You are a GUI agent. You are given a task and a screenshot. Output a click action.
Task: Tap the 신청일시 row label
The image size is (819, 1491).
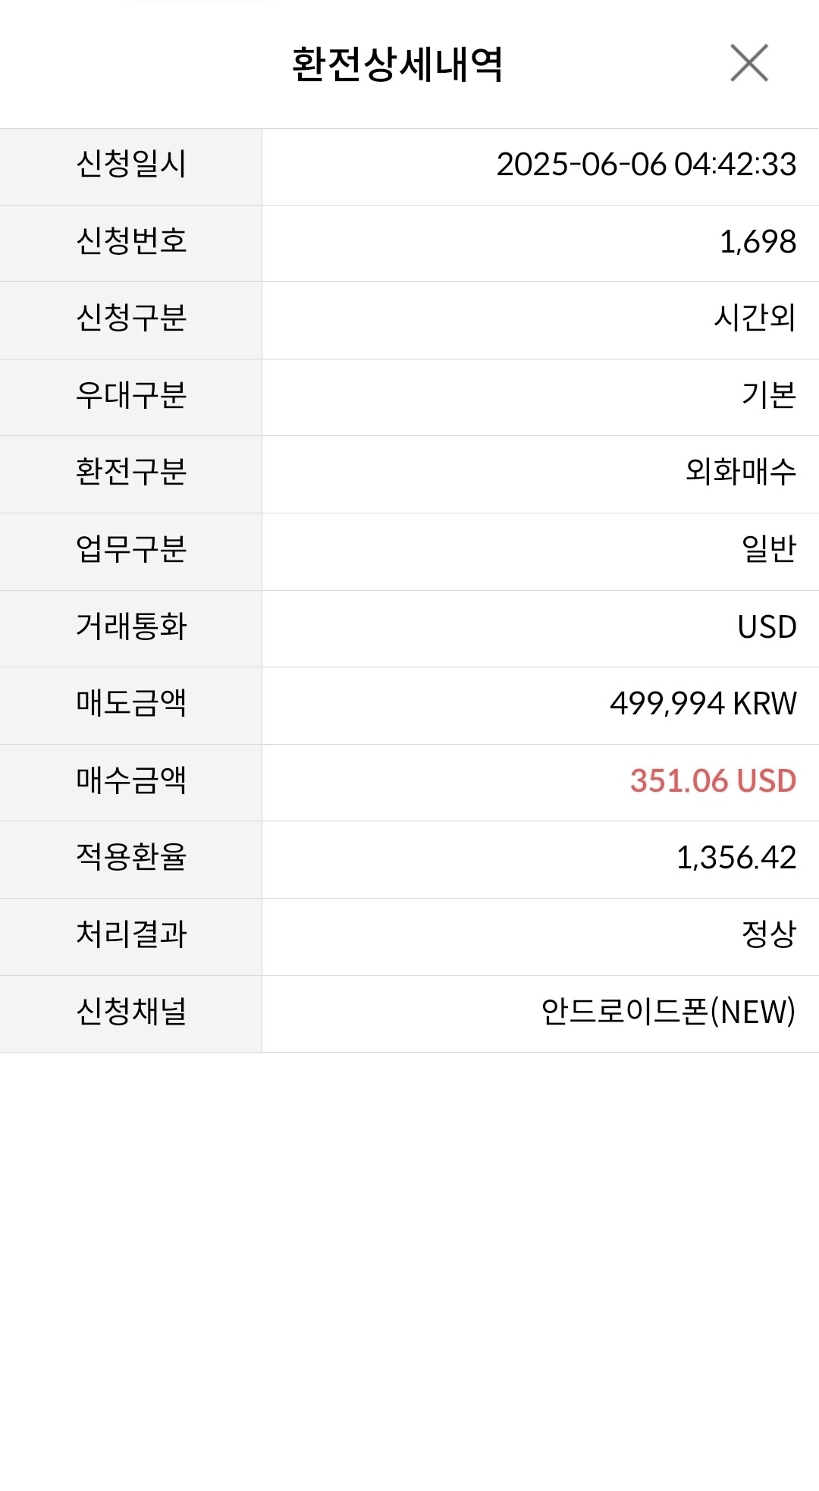131,165
